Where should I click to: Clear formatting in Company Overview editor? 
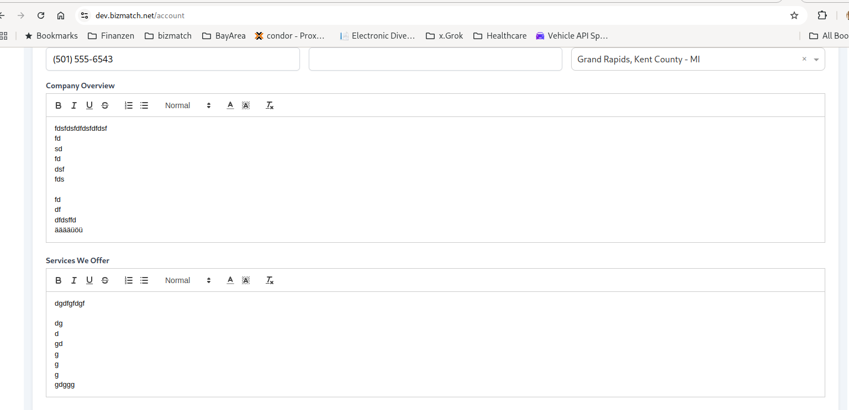coord(270,105)
